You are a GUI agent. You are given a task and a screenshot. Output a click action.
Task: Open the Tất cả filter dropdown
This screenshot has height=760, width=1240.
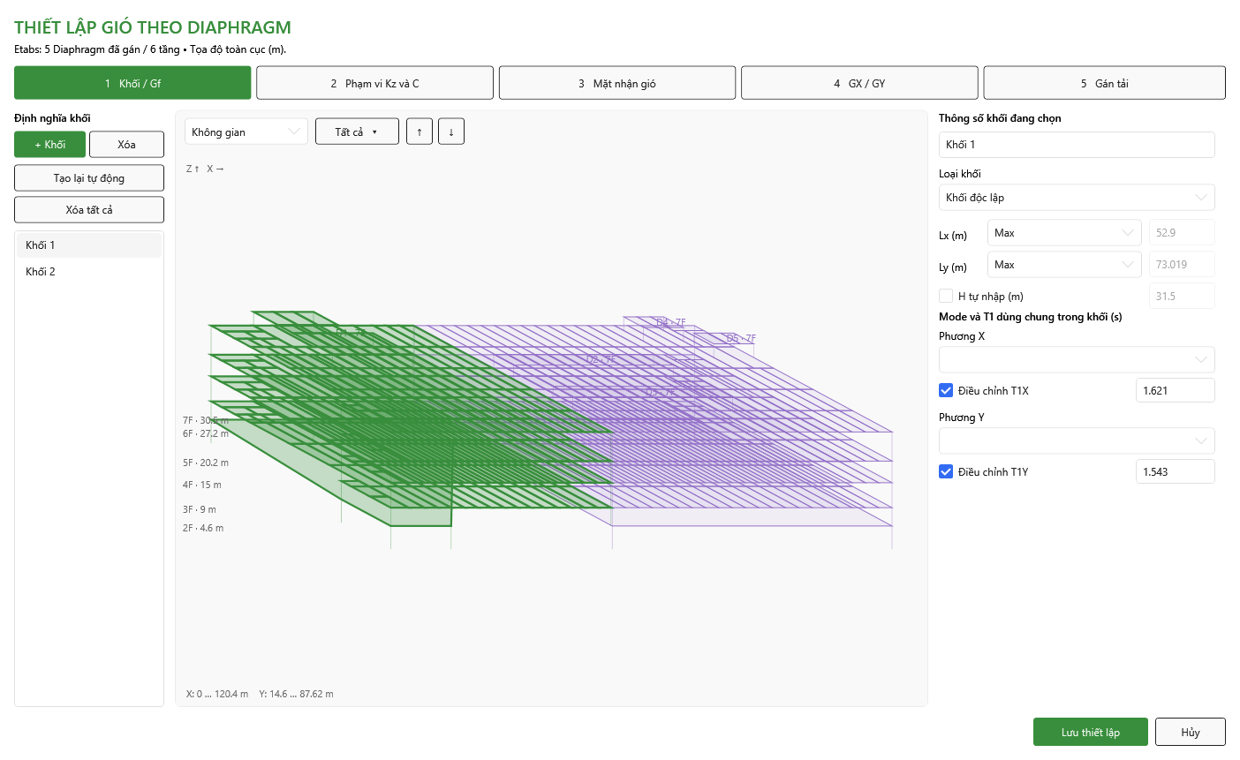(x=357, y=132)
